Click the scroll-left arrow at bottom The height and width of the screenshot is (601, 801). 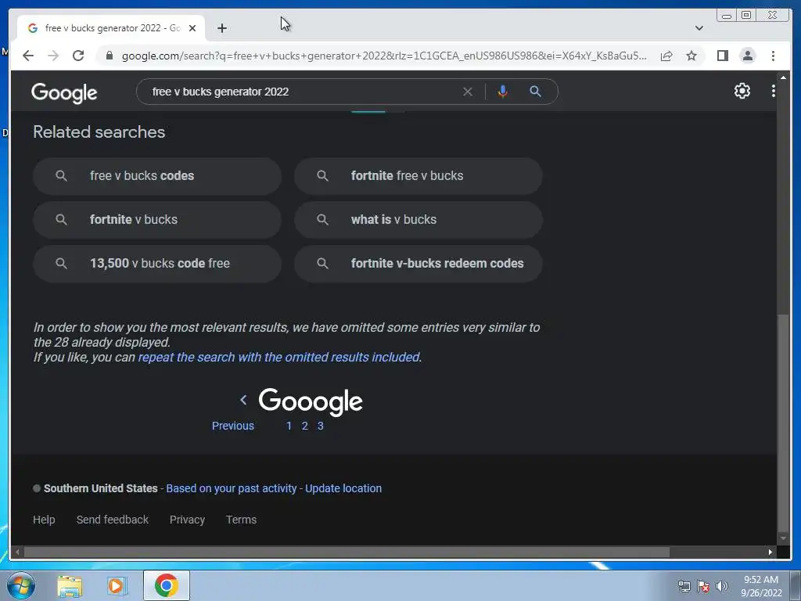17,552
